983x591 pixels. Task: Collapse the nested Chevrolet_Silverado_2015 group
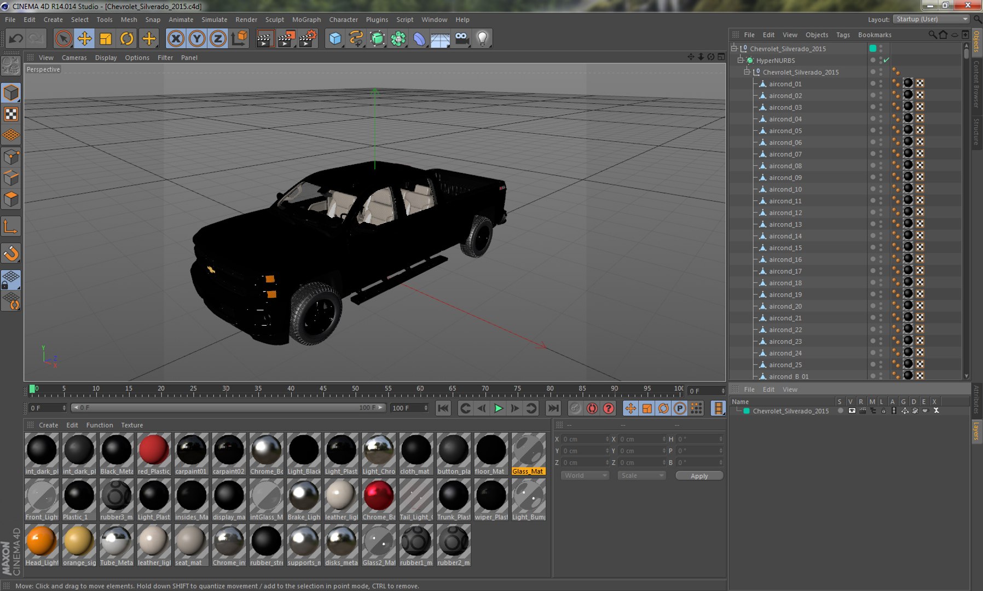point(747,72)
